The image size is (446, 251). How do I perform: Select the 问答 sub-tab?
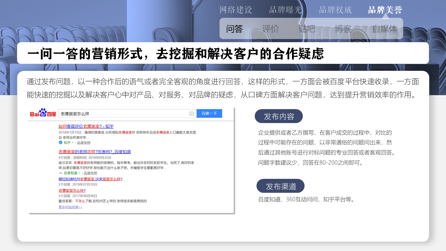click(x=234, y=29)
